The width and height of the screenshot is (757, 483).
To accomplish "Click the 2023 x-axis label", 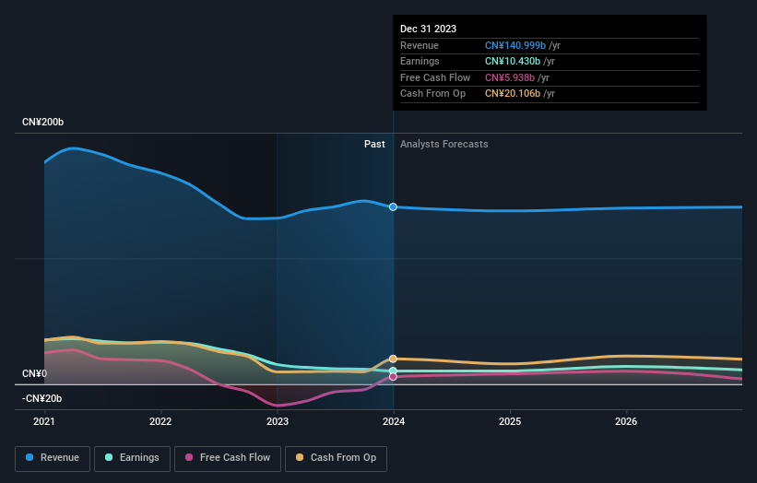I will (x=278, y=422).
